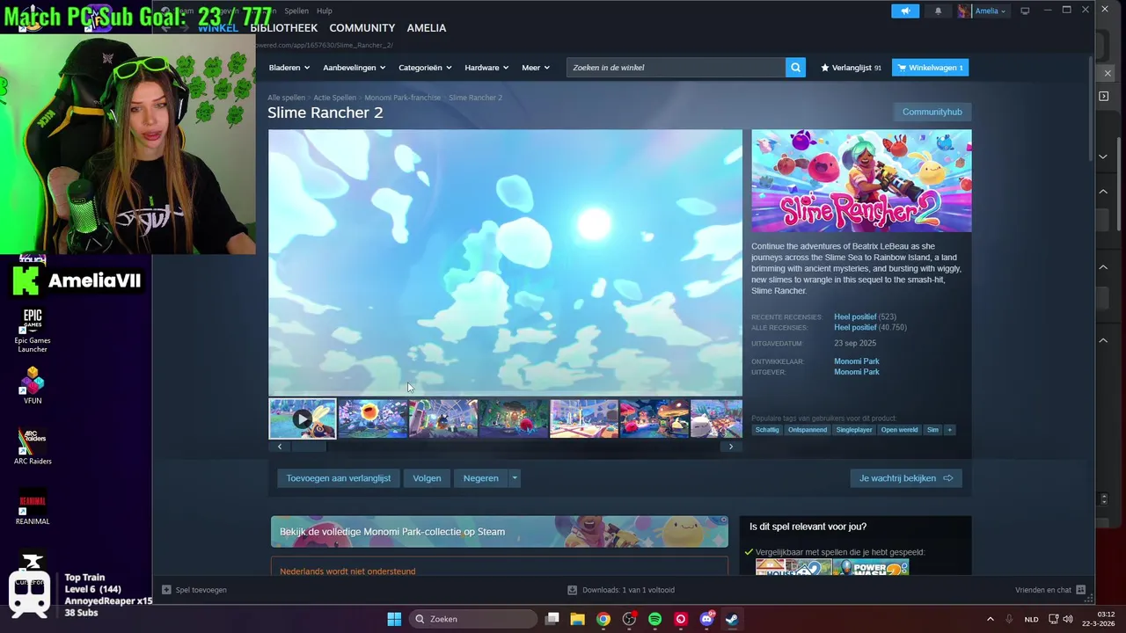The image size is (1126, 633).
Task: Open the ARC Raiders desktop shortcut
Action: [x=33, y=446]
